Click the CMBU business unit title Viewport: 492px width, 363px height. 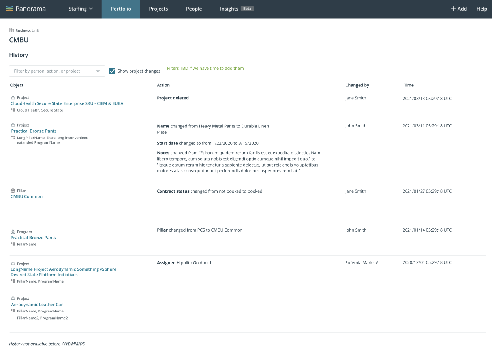pos(19,40)
